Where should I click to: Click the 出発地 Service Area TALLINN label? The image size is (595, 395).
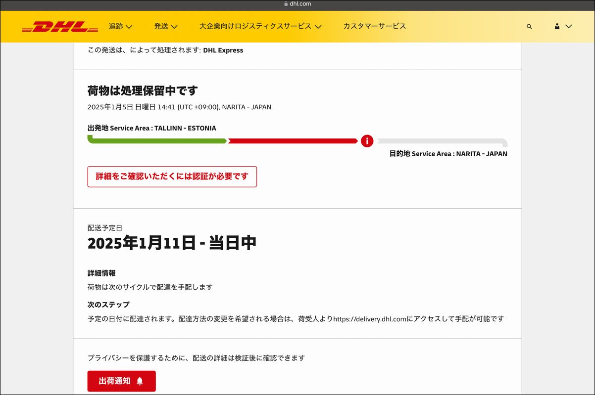click(x=152, y=128)
